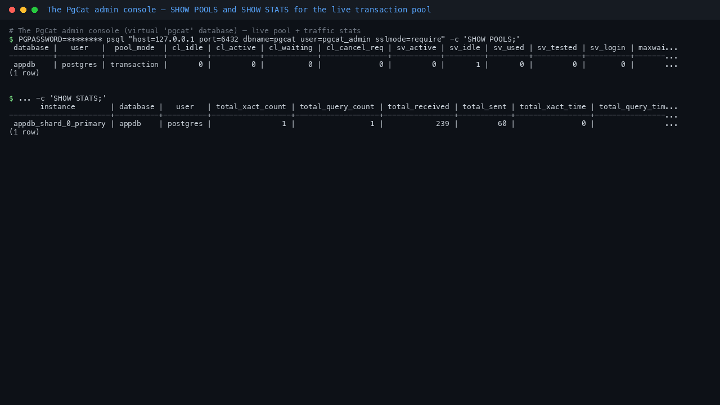Viewport: 720px width, 405px height.
Task: Click the sv_idle value '1' in the pools row
Action: [x=478, y=64]
